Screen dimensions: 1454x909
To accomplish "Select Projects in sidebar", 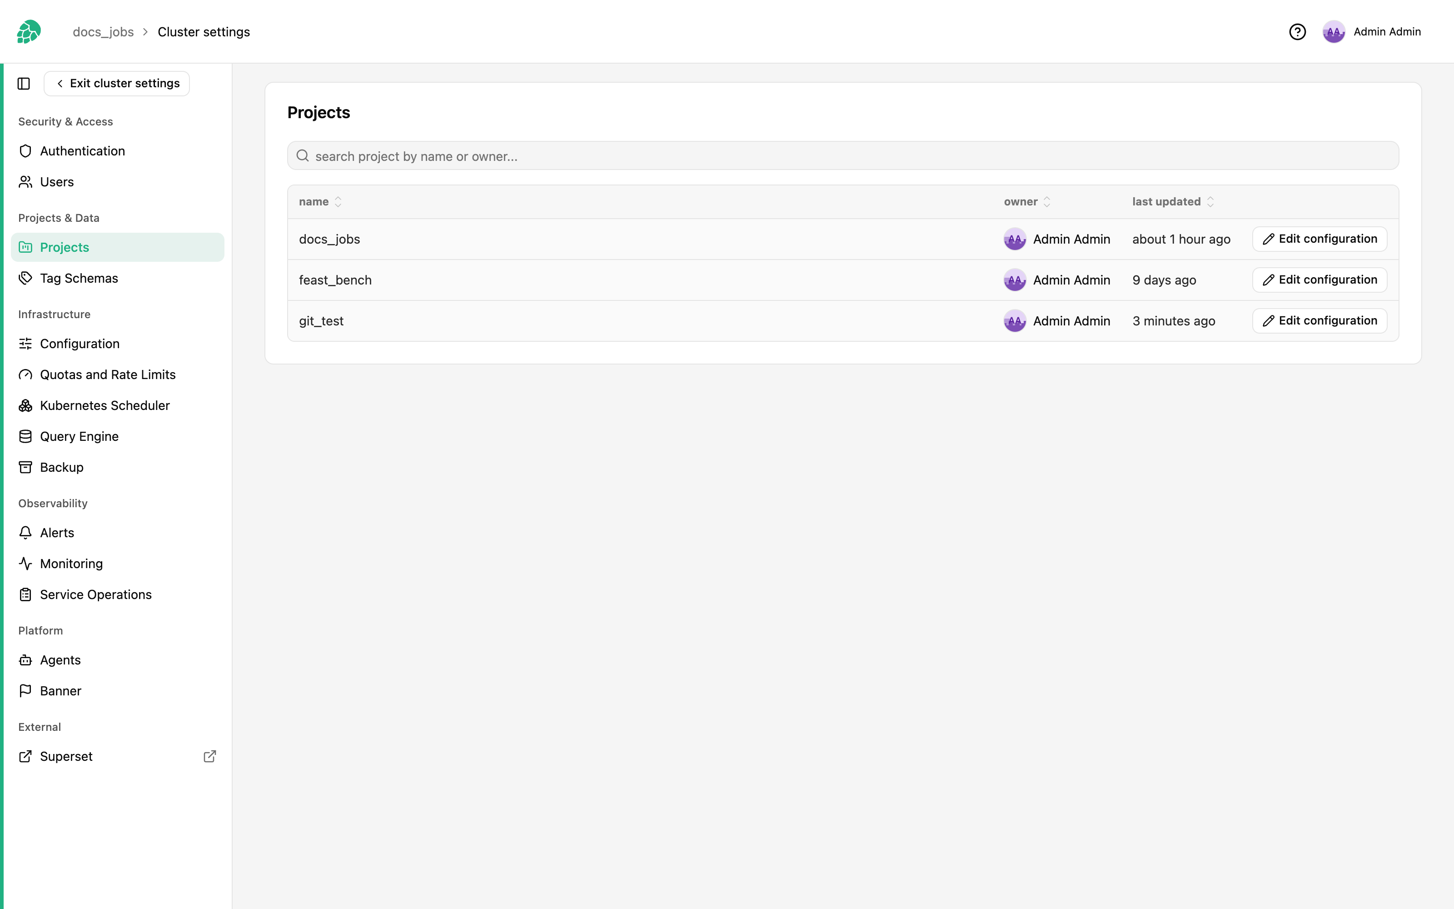I will (117, 247).
